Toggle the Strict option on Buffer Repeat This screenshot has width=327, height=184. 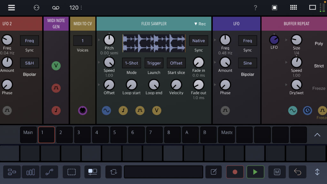(319, 66)
